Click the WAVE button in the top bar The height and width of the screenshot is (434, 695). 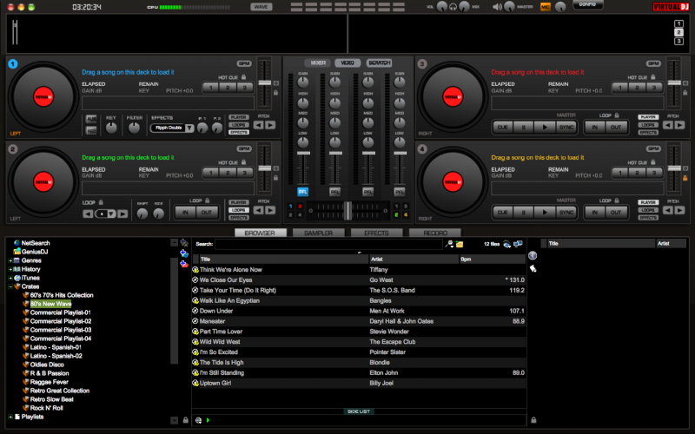tap(261, 7)
